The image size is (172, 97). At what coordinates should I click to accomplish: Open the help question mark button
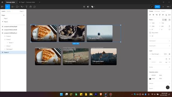(x=168, y=87)
